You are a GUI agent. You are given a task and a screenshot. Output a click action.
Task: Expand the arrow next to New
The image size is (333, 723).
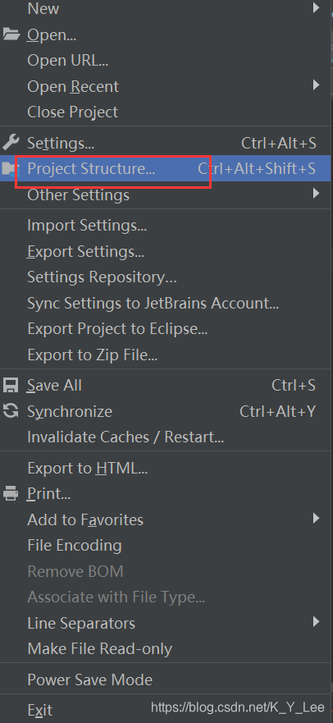pyautogui.click(x=316, y=8)
